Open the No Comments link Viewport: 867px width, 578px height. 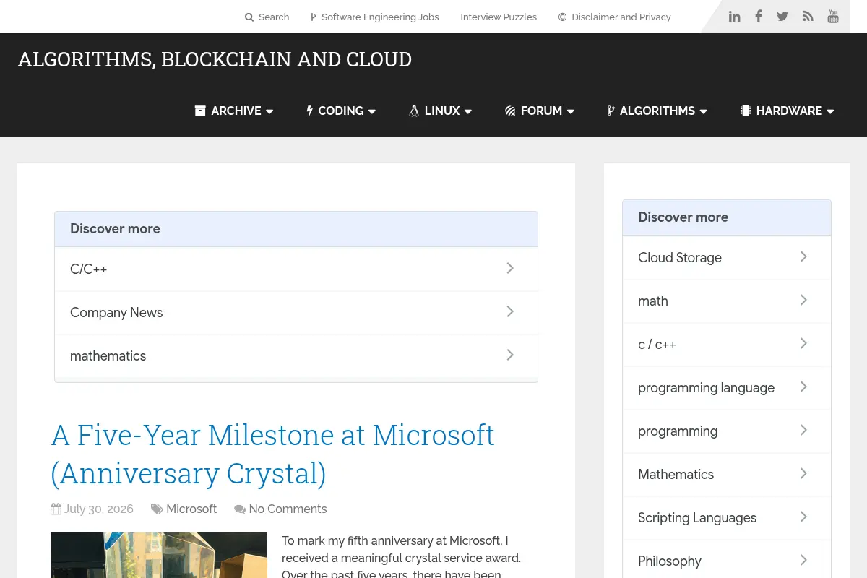click(288, 509)
